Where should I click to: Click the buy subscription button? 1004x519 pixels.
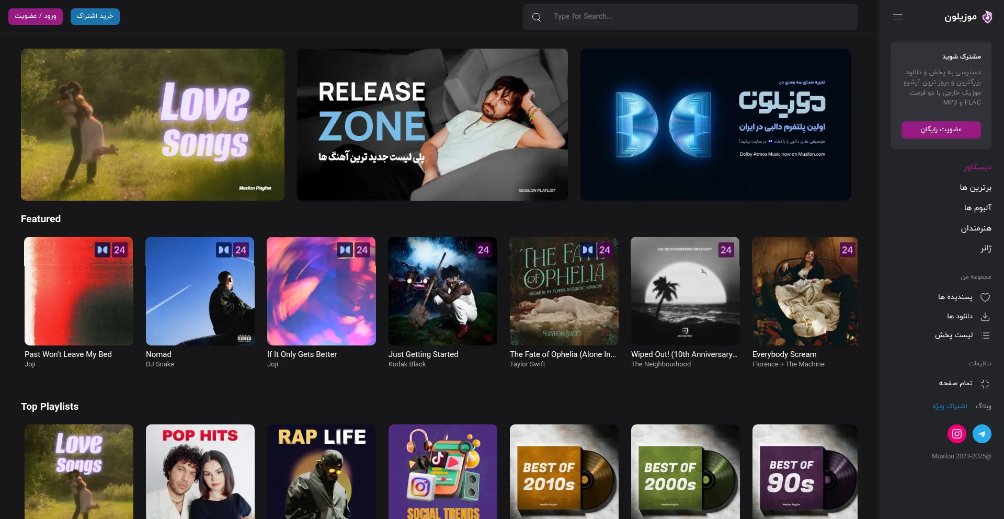click(95, 16)
